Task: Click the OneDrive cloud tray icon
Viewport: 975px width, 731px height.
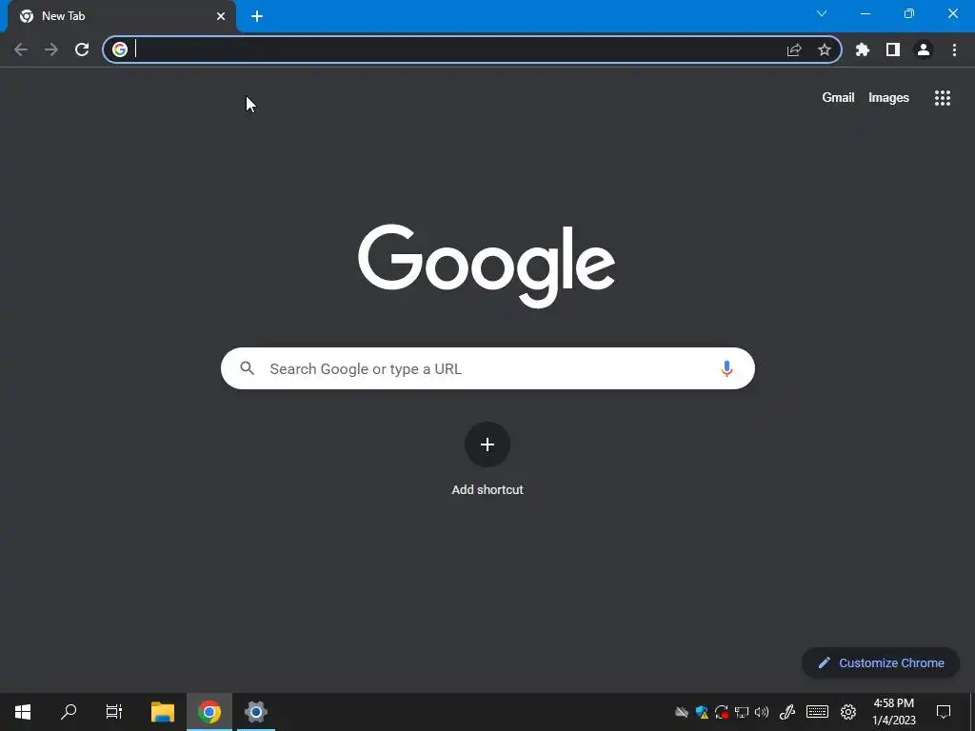Action: point(682,712)
